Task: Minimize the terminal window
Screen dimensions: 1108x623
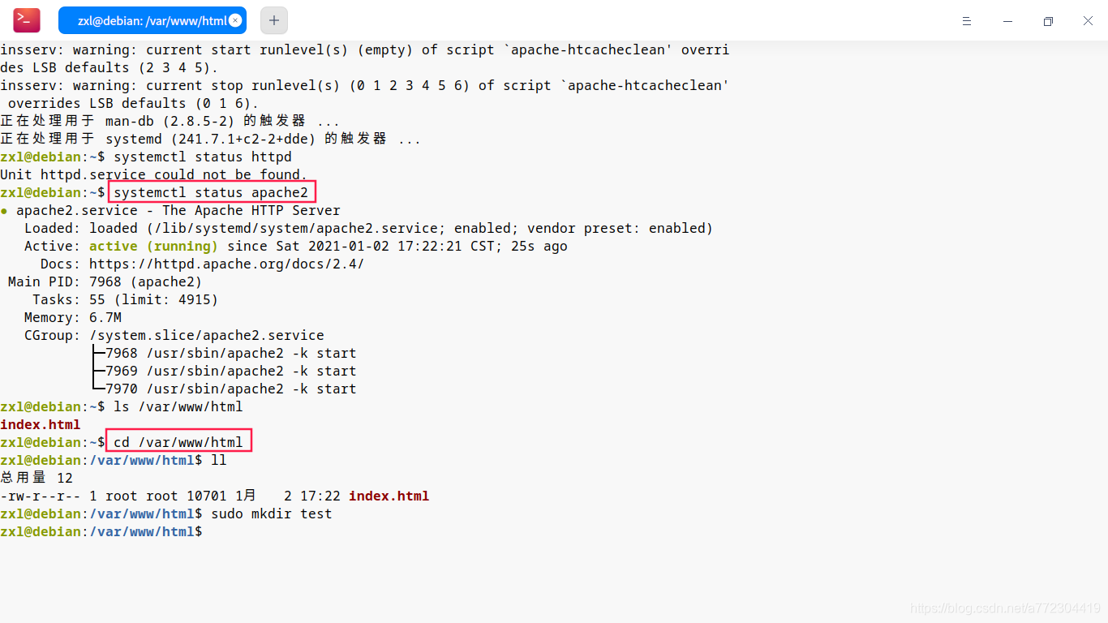Action: (1007, 20)
